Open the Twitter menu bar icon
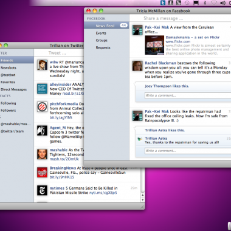 click(x=163, y=2)
